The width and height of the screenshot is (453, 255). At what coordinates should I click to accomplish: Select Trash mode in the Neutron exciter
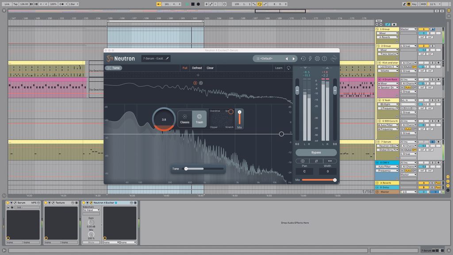pos(199,118)
